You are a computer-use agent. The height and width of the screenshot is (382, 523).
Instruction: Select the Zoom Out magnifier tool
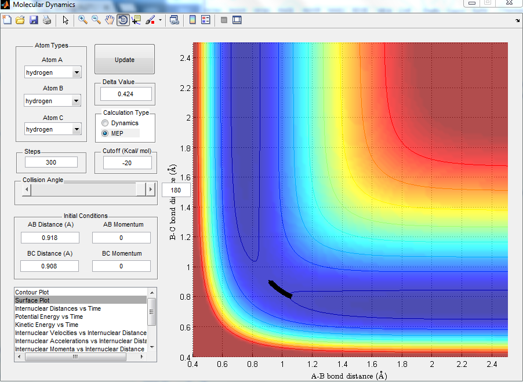click(96, 20)
